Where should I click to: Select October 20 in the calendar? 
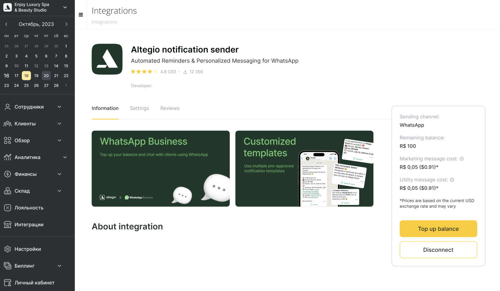point(46,76)
